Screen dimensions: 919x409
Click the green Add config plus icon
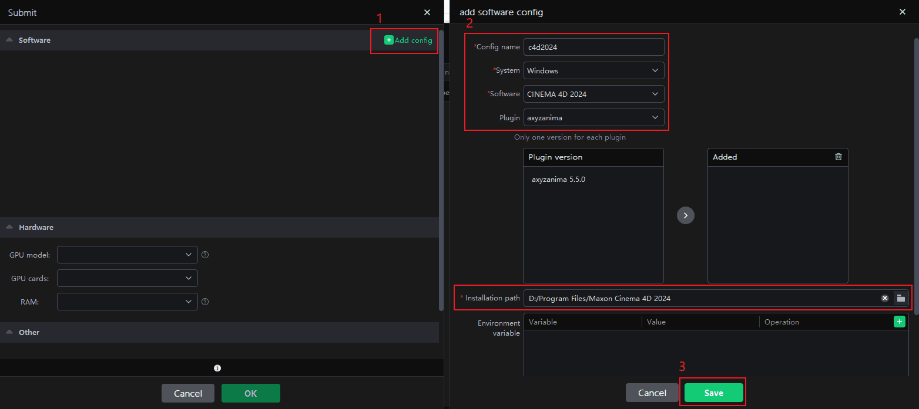pos(388,40)
